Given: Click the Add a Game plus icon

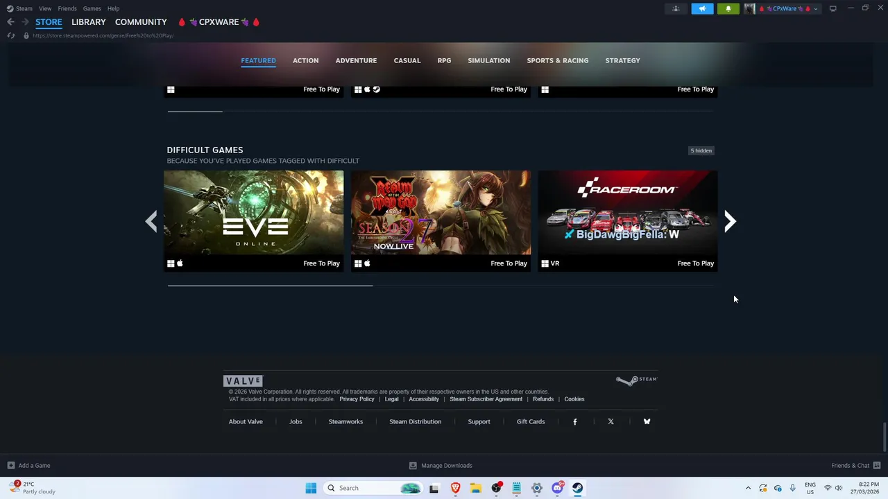Looking at the screenshot, I should point(10,466).
